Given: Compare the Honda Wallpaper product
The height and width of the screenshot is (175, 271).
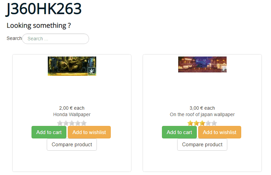Looking at the screenshot, I should coord(72,145).
